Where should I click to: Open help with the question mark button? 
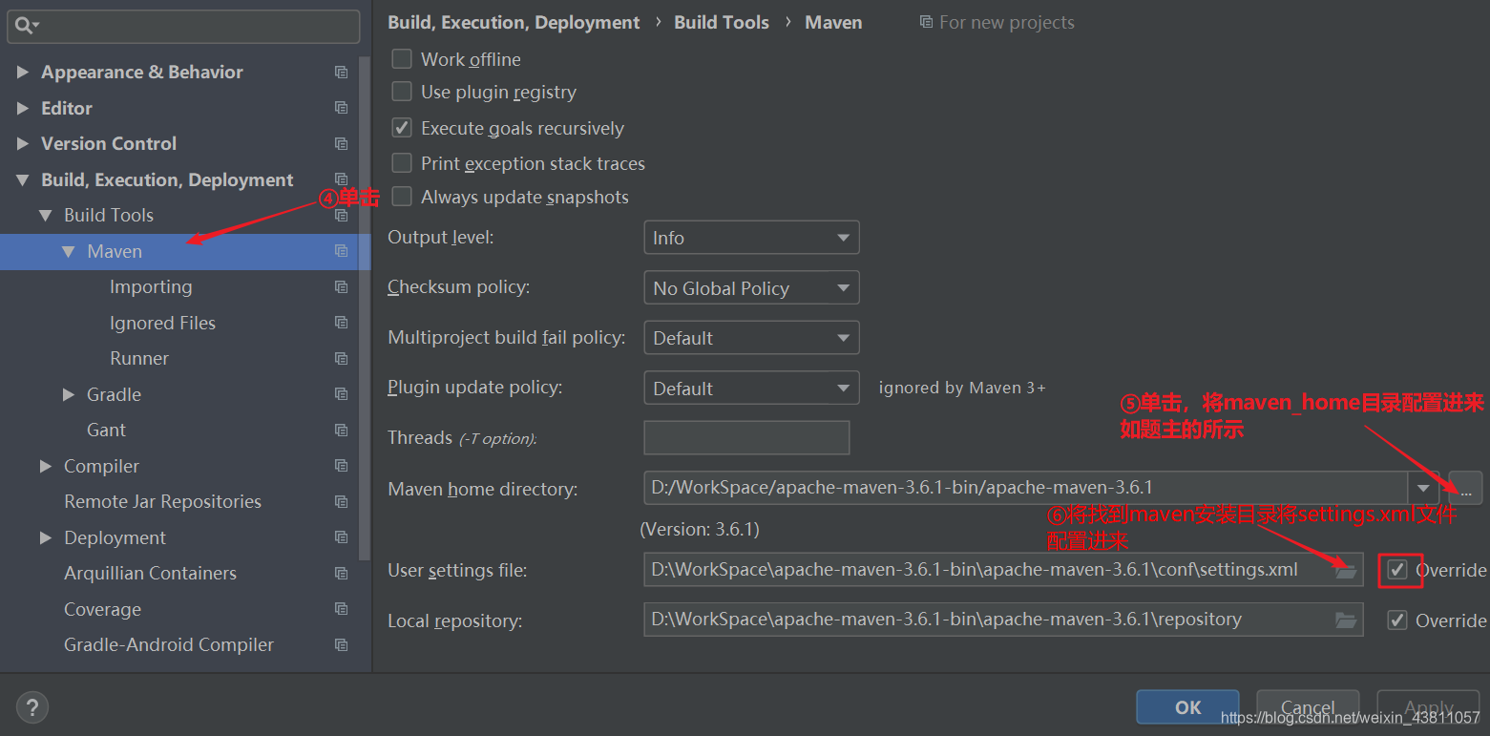click(32, 707)
